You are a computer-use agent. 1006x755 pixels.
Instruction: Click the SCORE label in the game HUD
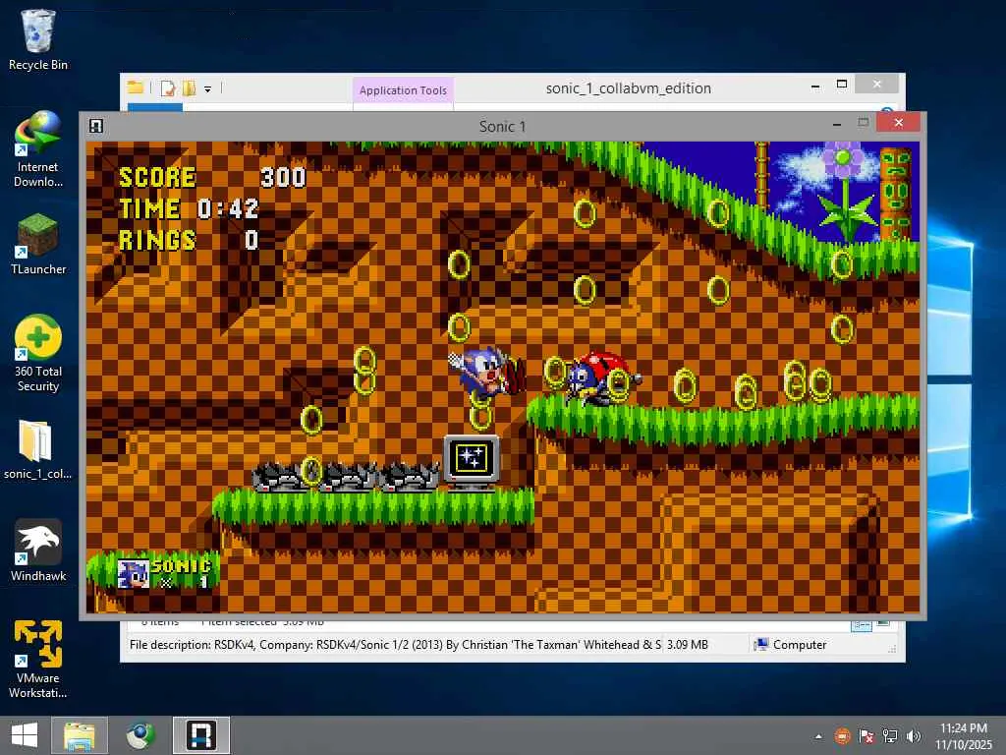157,178
